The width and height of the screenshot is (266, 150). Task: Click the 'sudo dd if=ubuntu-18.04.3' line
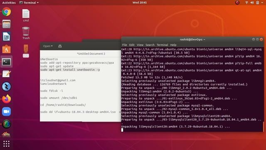(x=80, y=112)
